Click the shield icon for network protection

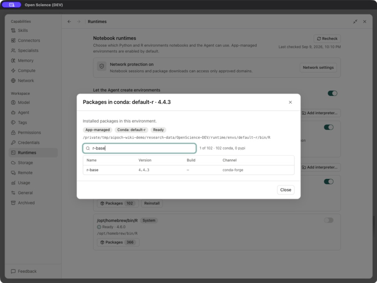pos(102,66)
